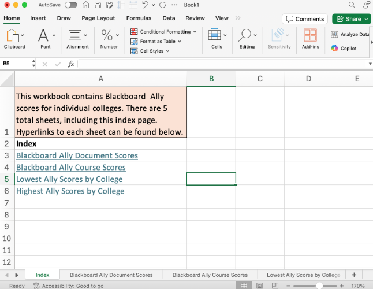Image resolution: width=373 pixels, height=289 pixels.
Task: Open Conditional Formatting menu
Action: [x=163, y=32]
